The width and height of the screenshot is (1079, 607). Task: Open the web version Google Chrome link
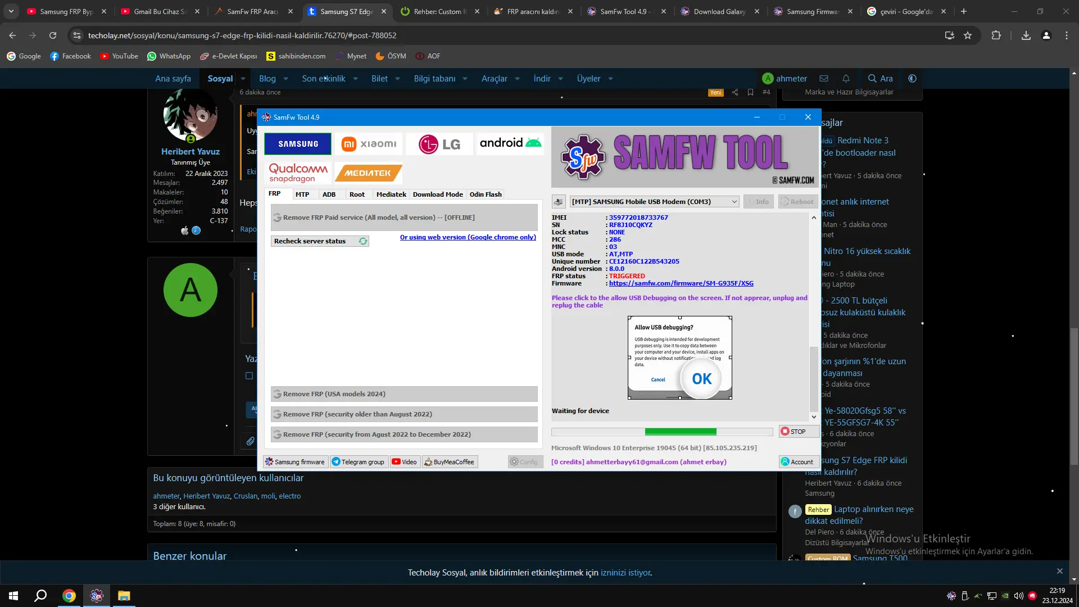468,237
